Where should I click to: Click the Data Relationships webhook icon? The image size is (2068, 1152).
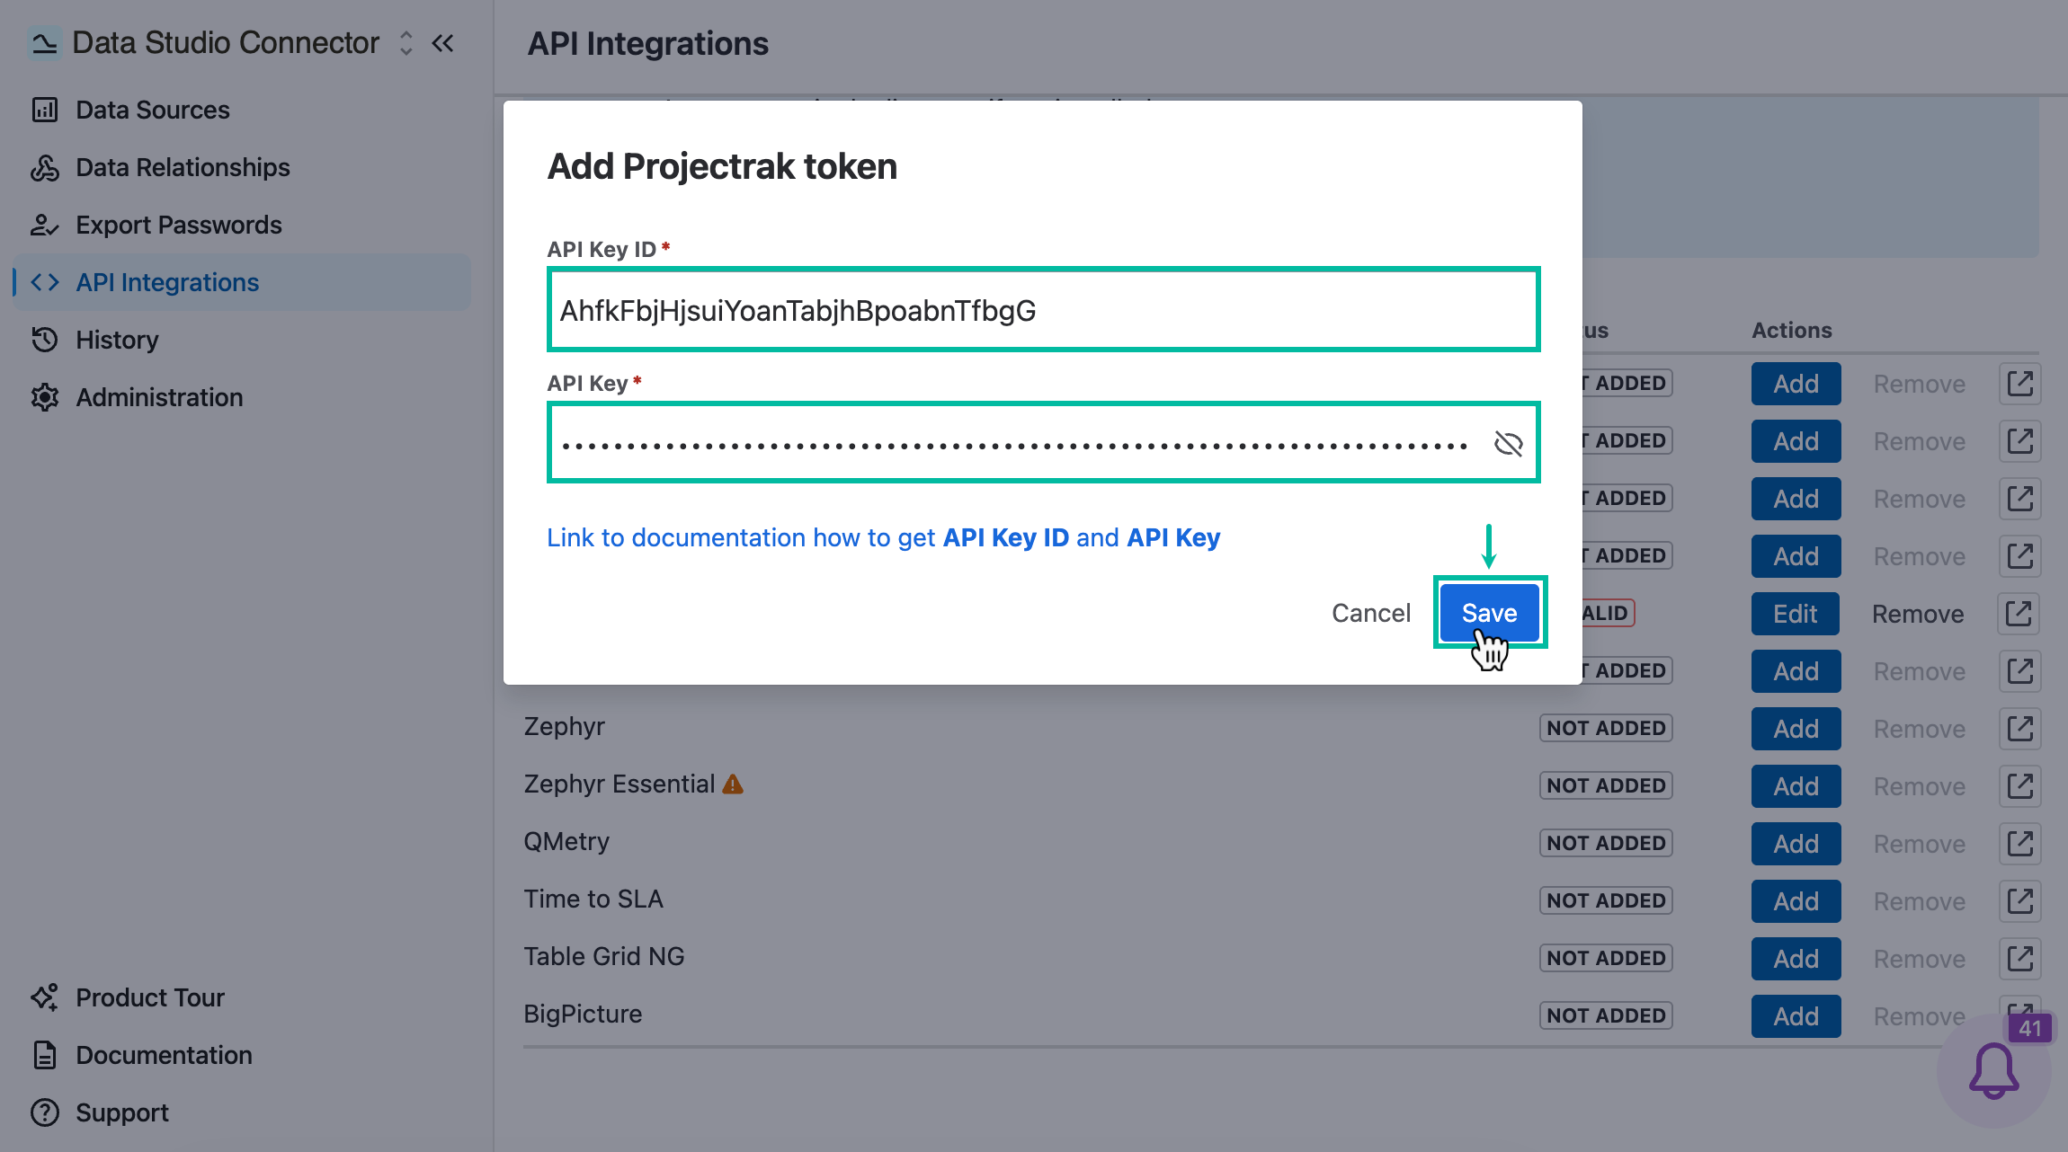(45, 167)
